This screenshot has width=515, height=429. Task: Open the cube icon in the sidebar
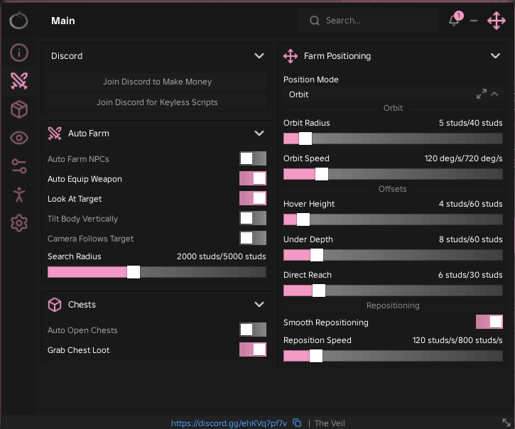[x=19, y=109]
